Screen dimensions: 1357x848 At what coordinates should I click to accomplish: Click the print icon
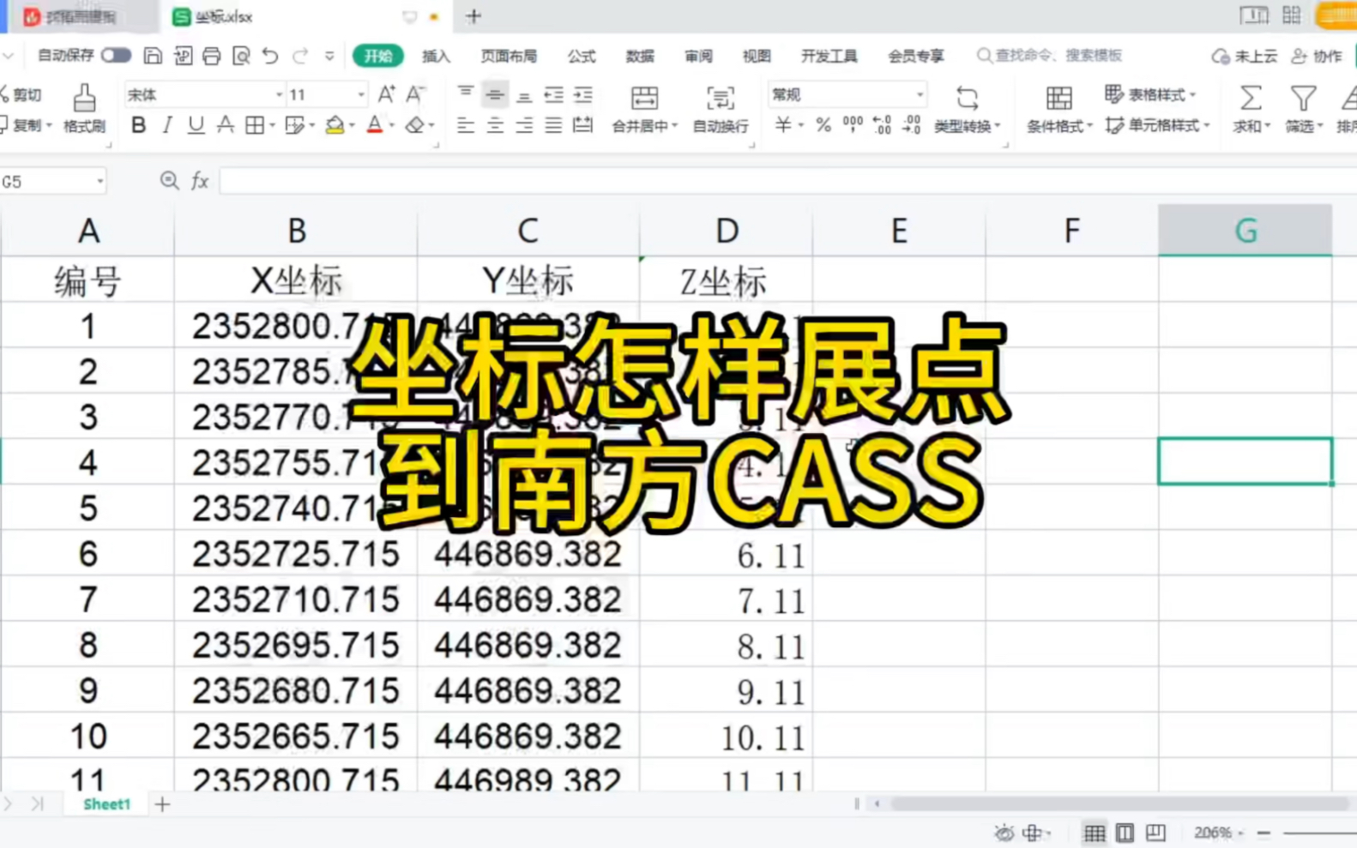212,56
